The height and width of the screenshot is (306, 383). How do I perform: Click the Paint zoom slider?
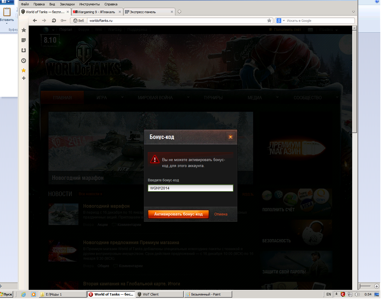tap(365, 286)
